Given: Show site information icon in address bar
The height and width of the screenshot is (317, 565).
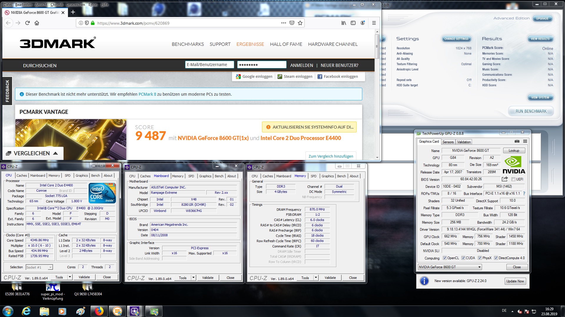Looking at the screenshot, I should click(x=81, y=23).
